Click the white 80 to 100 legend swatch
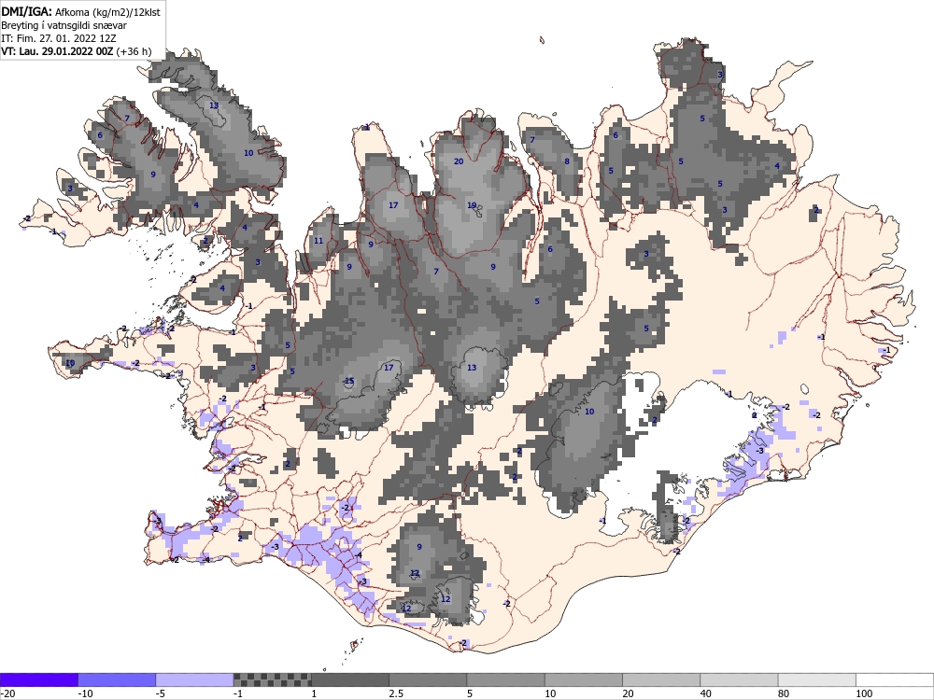 (817, 679)
